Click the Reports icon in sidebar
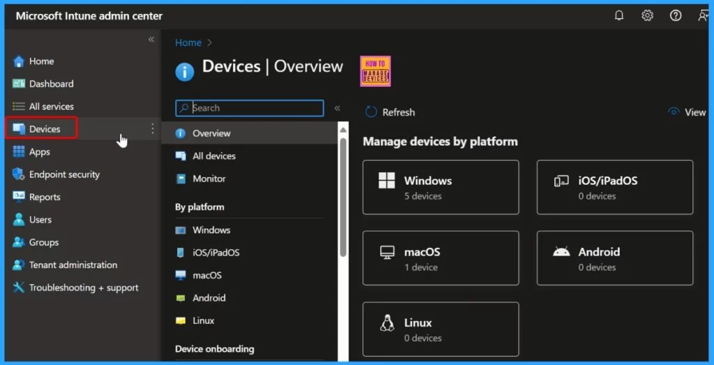The height and width of the screenshot is (365, 714). click(x=19, y=197)
